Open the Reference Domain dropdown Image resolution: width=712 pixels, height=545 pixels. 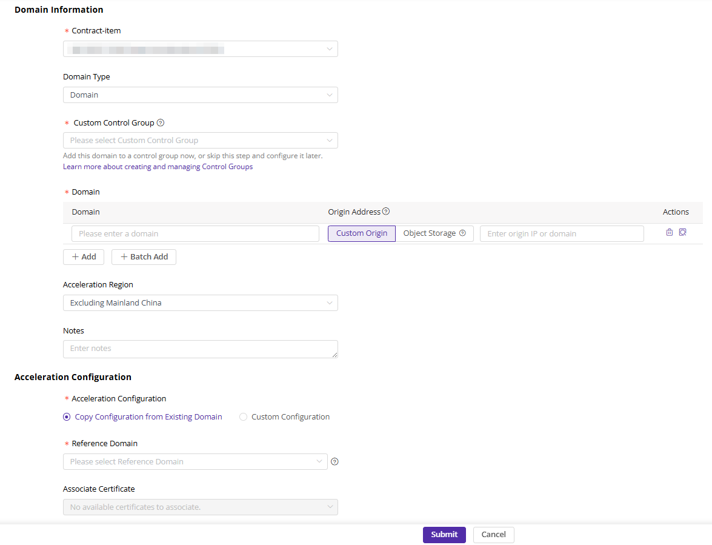tap(195, 462)
